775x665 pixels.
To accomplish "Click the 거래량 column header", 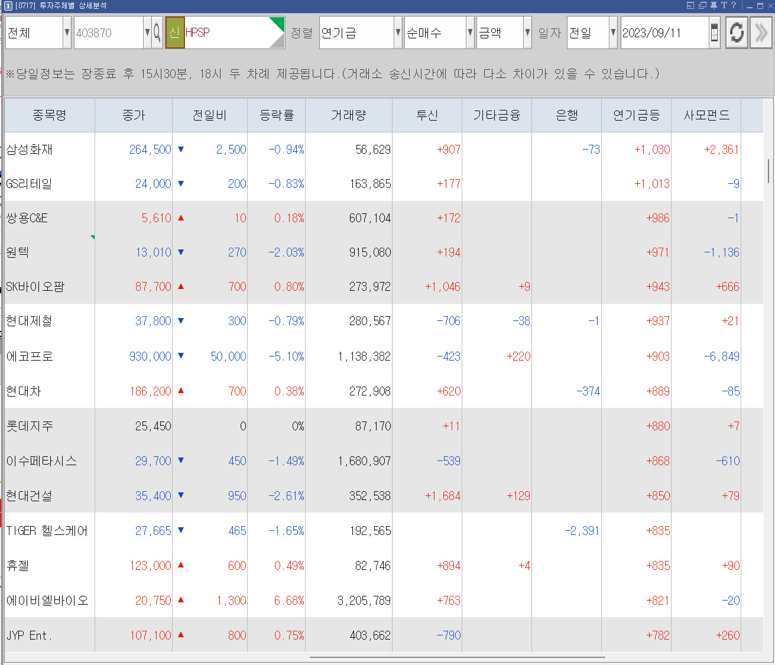I will [349, 115].
